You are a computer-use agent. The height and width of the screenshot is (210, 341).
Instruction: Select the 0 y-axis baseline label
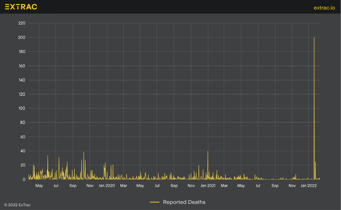[24, 179]
